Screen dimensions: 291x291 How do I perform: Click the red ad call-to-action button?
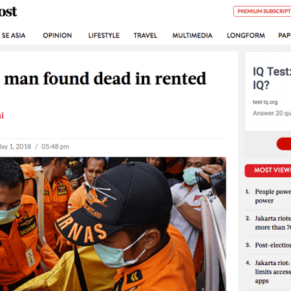click(284, 144)
